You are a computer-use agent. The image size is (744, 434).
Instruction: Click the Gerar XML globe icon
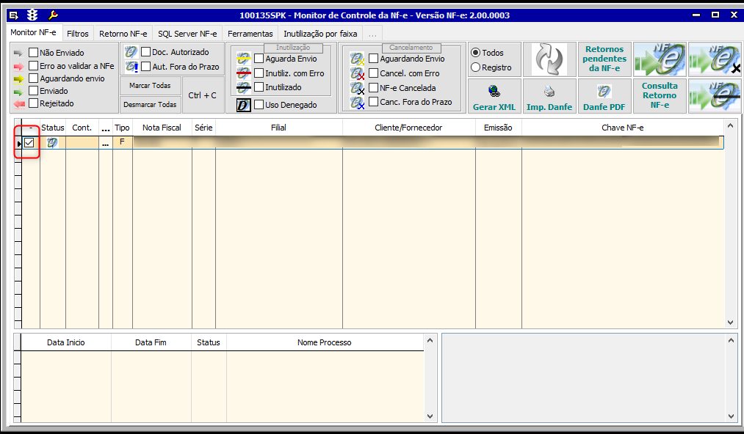point(494,92)
